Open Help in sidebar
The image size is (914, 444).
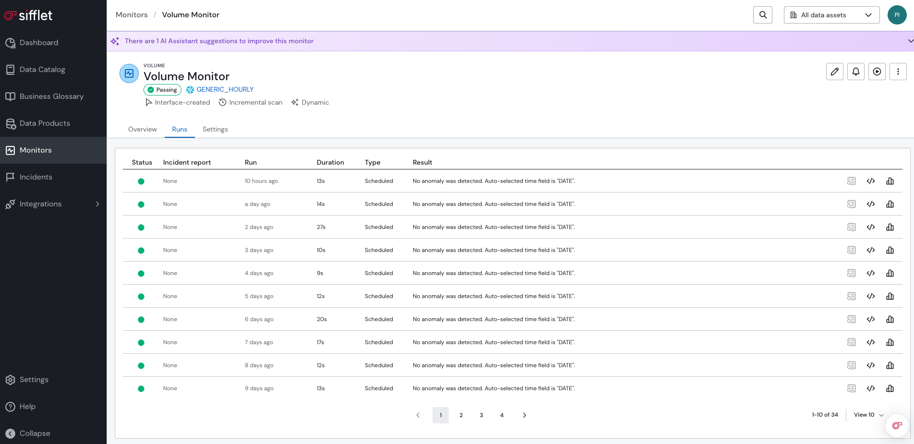[x=53, y=407]
